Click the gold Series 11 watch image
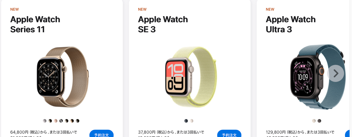This screenshot has height=137, width=352. 63,77
